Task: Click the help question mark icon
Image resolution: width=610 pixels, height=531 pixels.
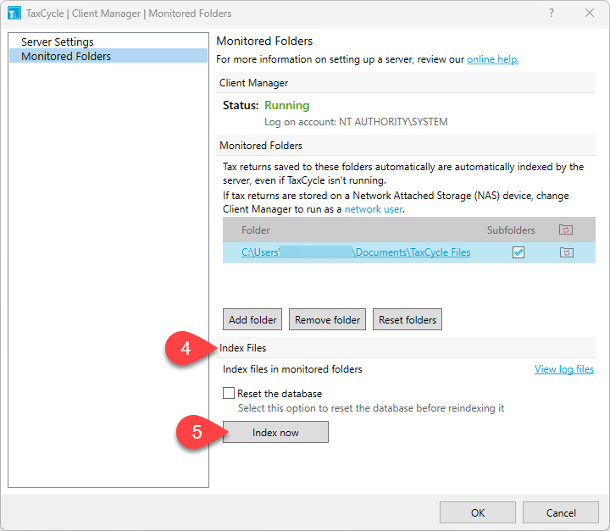Action: (x=552, y=13)
